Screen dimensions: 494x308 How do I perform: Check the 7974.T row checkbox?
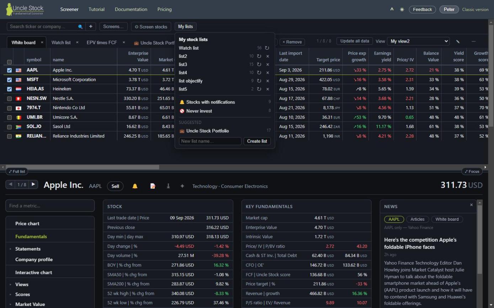[9, 108]
